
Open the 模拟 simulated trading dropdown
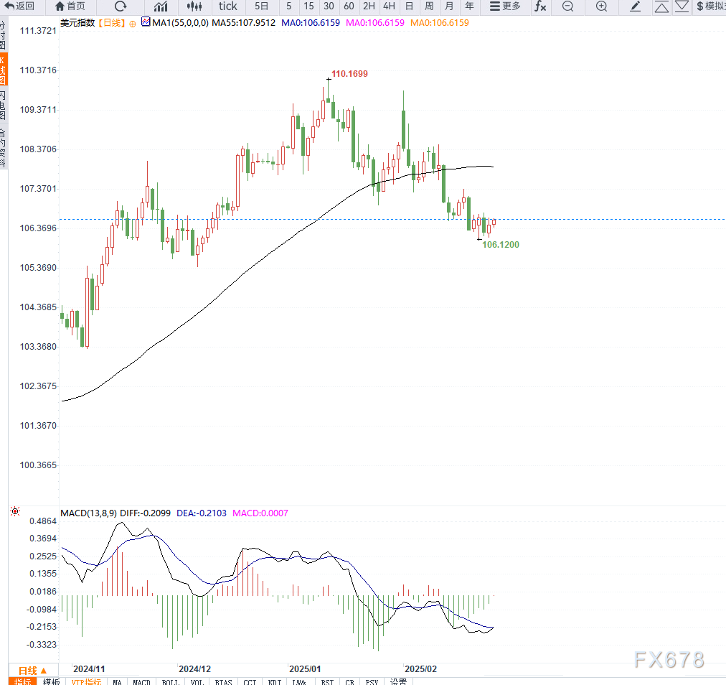pyautogui.click(x=710, y=6)
